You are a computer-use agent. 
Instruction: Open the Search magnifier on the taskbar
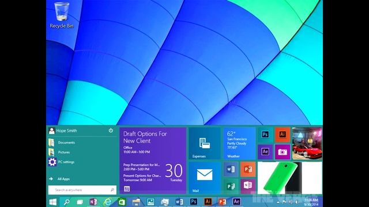67,202
